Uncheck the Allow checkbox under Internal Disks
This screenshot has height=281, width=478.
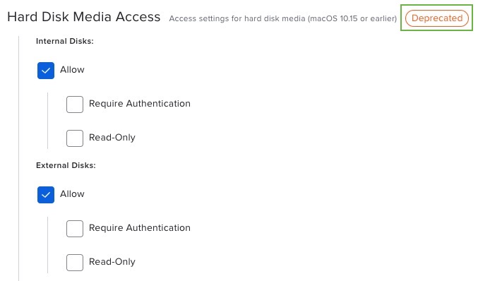pyautogui.click(x=46, y=71)
